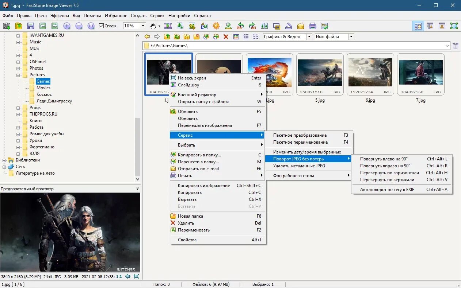Click the Crop tool icon
Screen dimensions: 461x288
click(x=192, y=26)
